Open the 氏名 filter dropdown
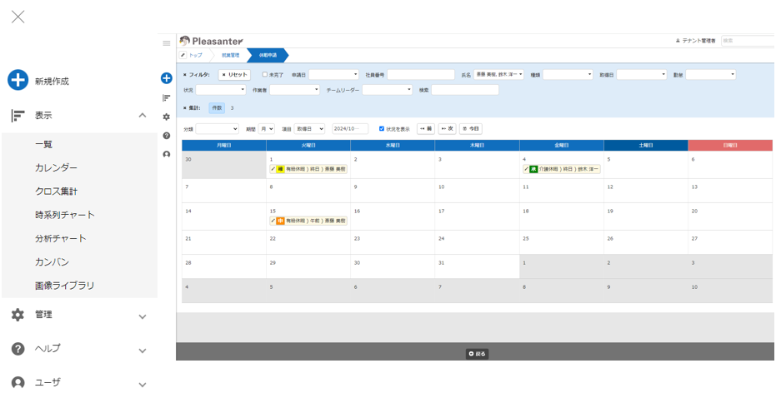 pos(498,75)
